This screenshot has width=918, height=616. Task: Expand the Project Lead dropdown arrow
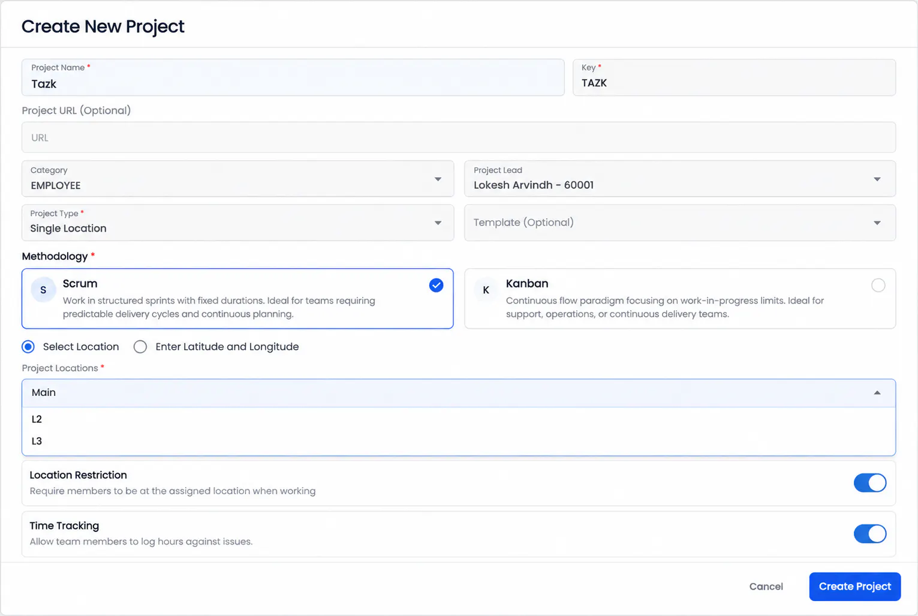click(x=877, y=179)
